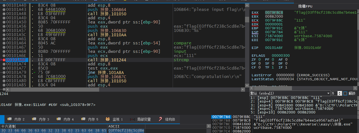Click the argument count stepper arrows

340,93
